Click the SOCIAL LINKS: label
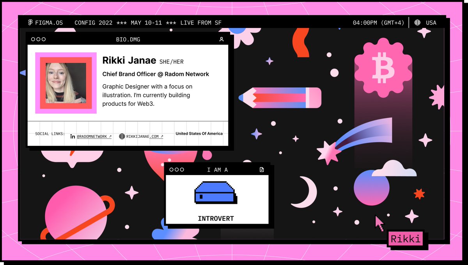 [50, 133]
